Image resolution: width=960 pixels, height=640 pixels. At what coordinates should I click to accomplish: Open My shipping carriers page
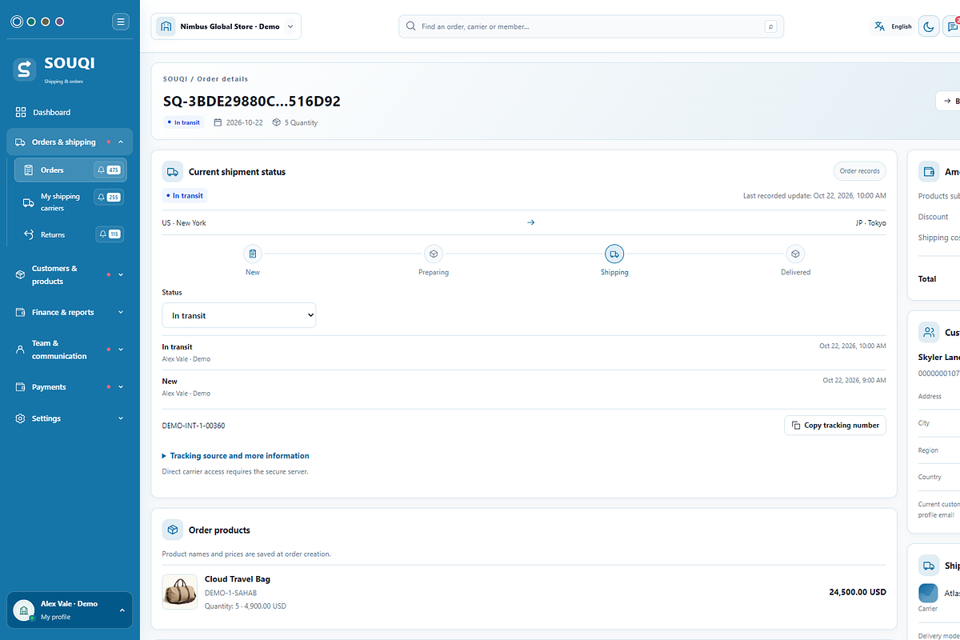(70, 202)
